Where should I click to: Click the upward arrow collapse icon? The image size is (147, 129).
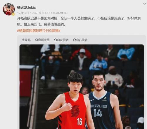coord(23,40)
